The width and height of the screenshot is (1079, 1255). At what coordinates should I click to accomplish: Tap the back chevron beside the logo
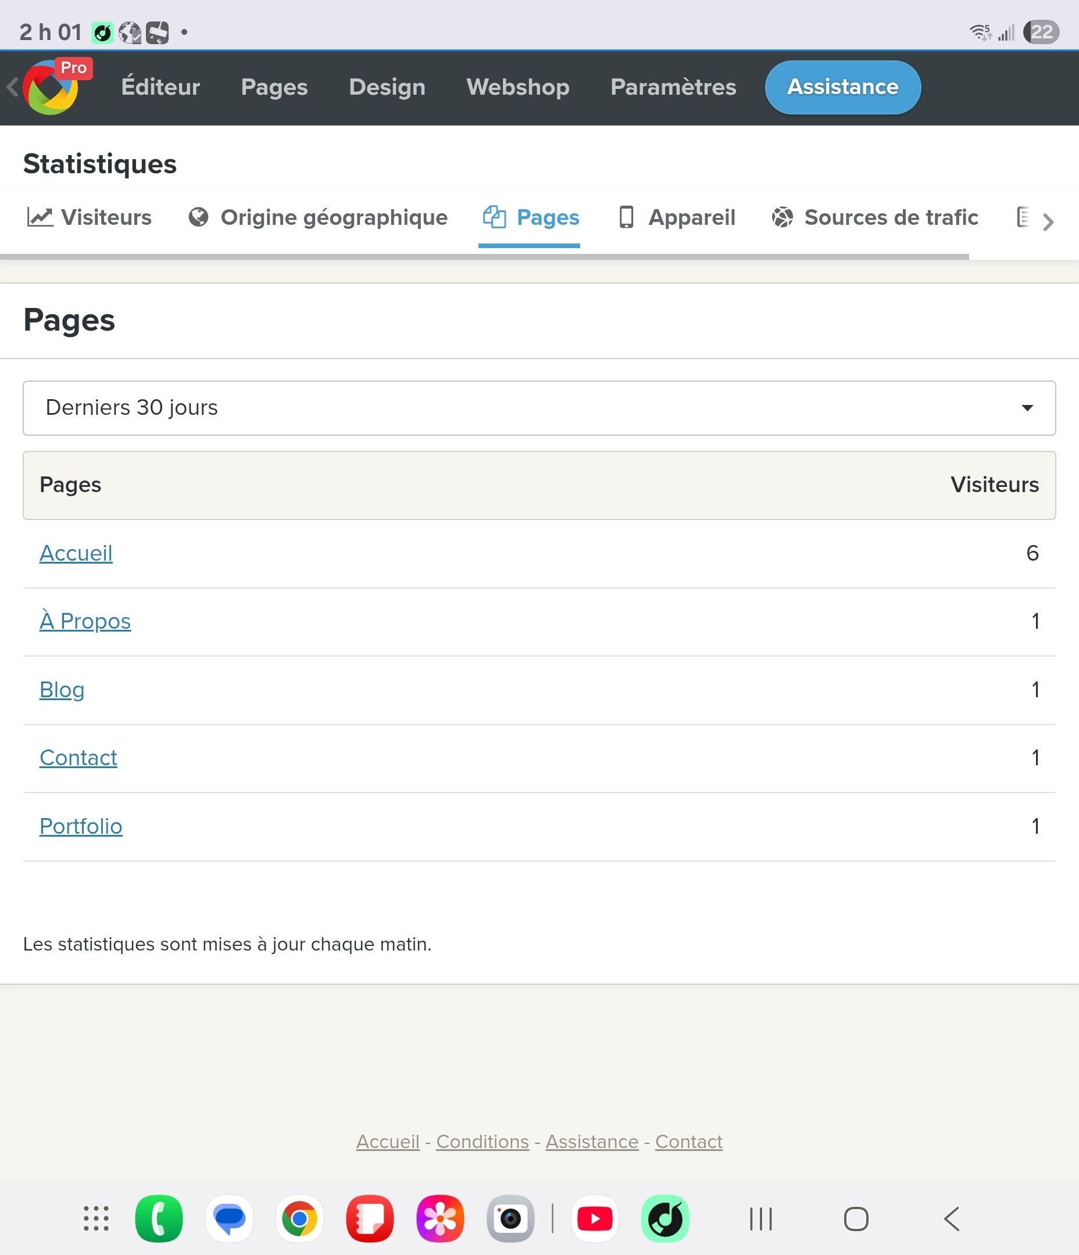12,87
